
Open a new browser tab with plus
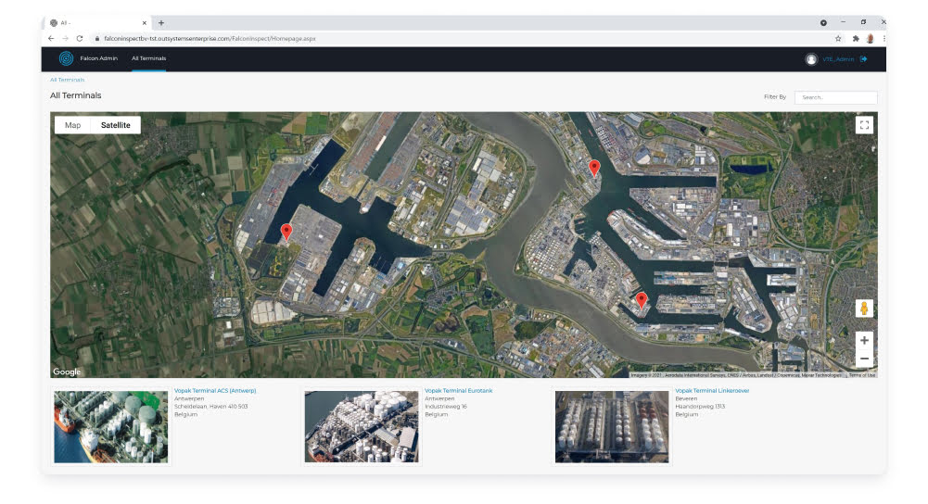(161, 23)
